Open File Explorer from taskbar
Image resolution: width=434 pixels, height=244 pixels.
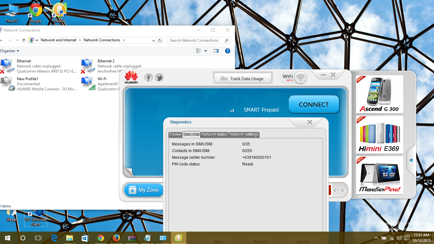click(70, 238)
